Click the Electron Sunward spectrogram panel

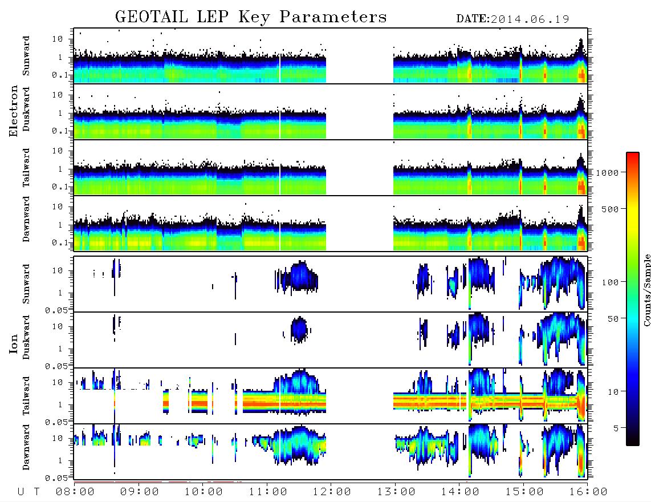[x=331, y=56]
